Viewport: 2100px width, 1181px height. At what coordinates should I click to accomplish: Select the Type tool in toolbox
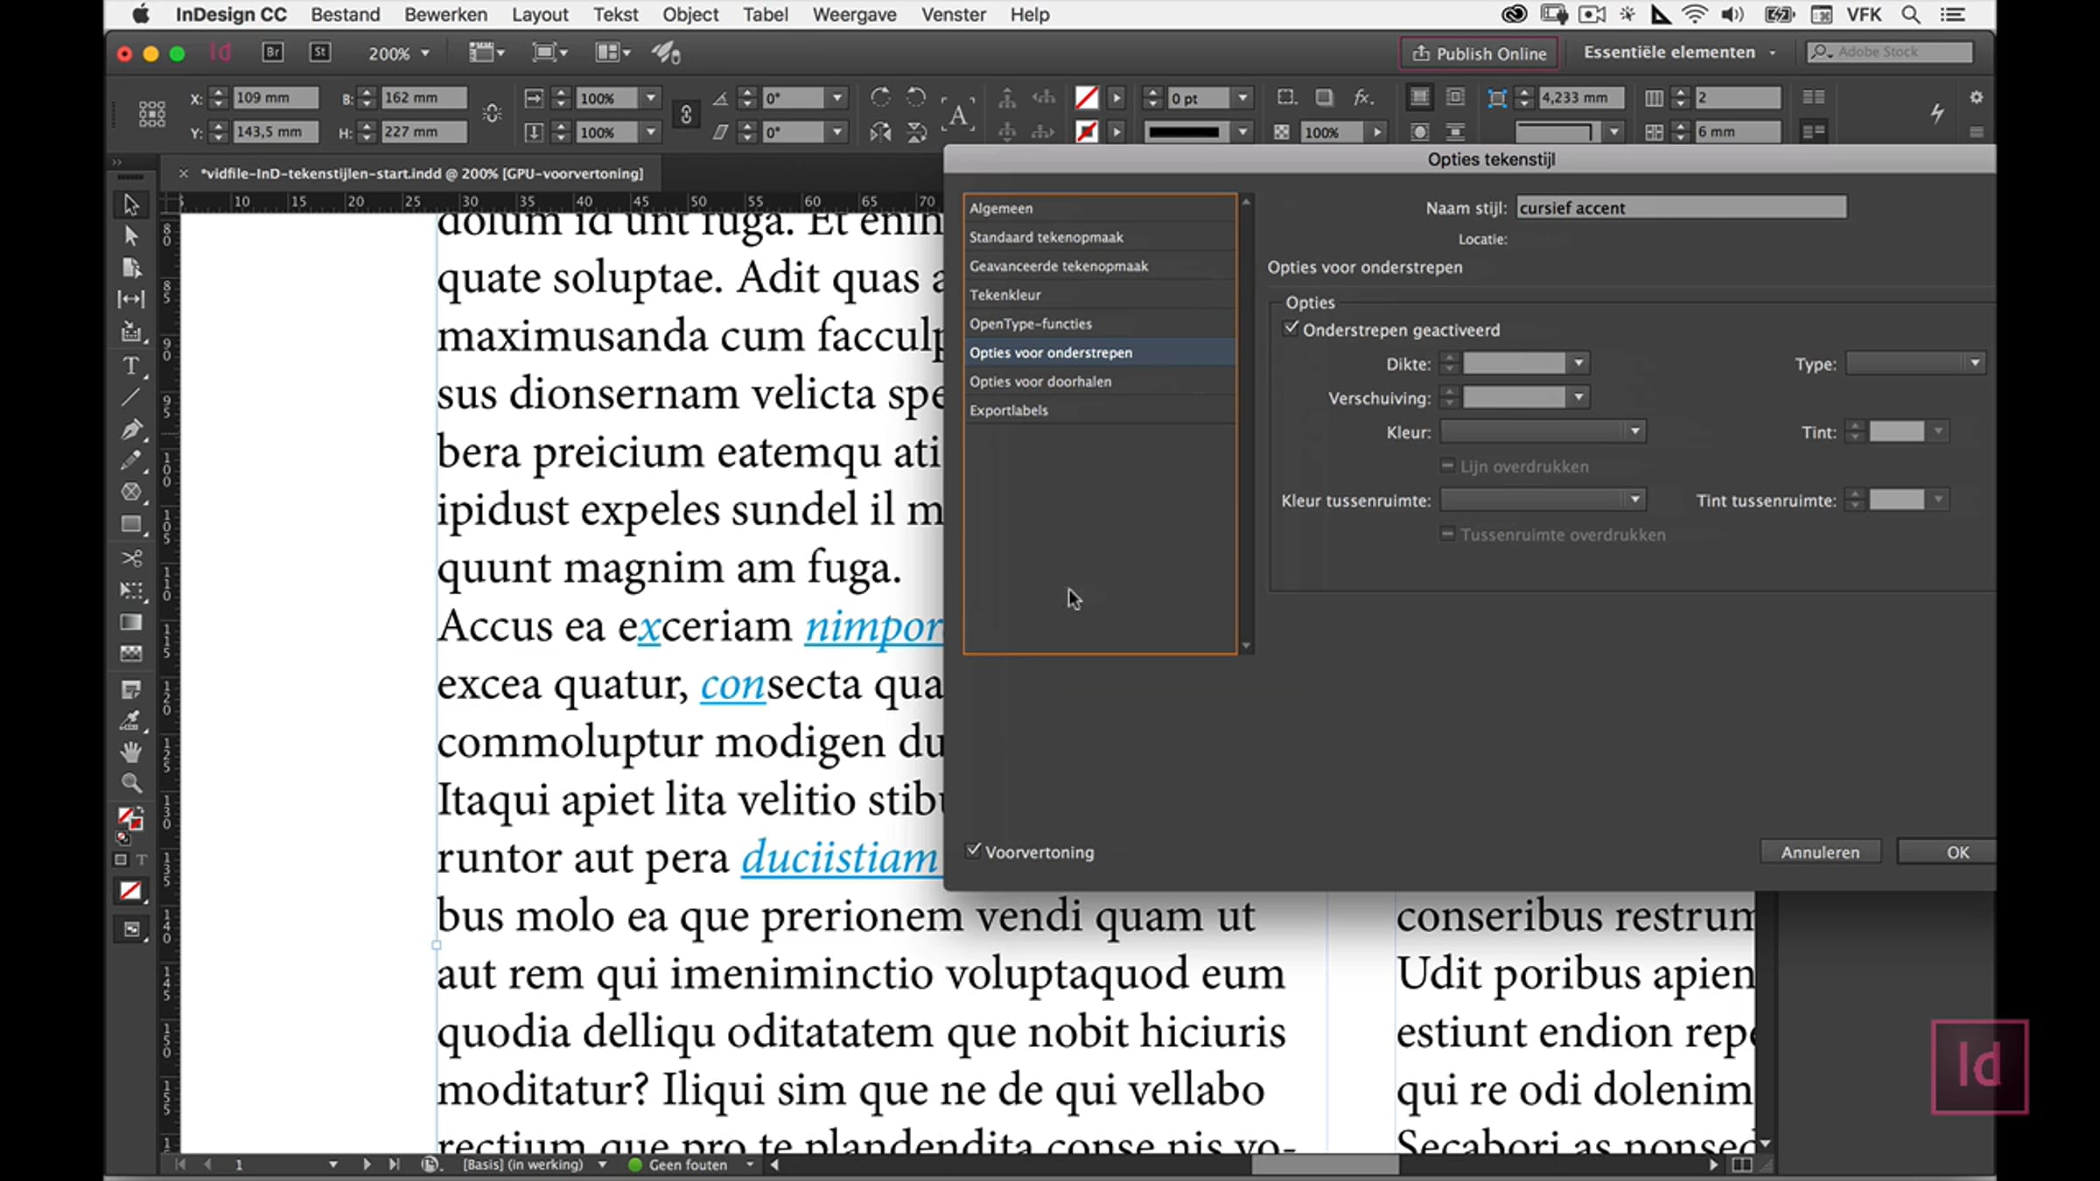[130, 366]
